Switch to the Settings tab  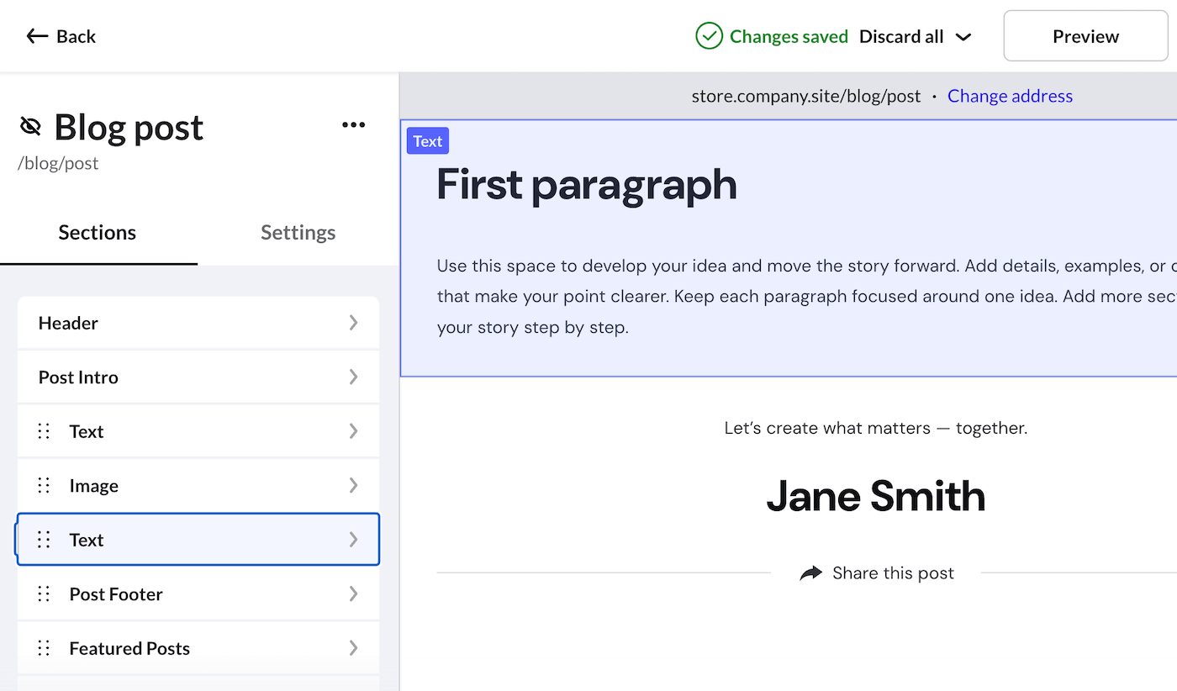(298, 233)
